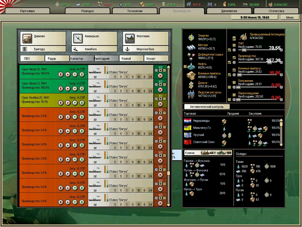Open the Дипломатия tab
This screenshot has height=227, width=302.
coord(229,11)
